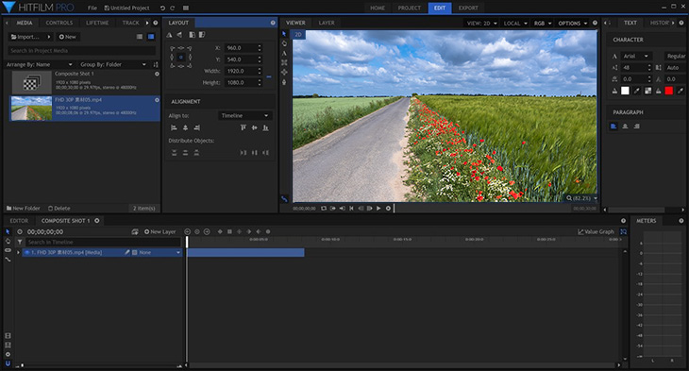This screenshot has height=371, width=689.
Task: Expand the FHD 30P layer in timeline
Action: point(18,252)
